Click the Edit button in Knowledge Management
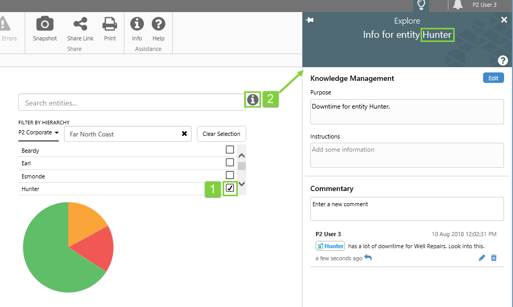513x307 pixels. point(493,78)
